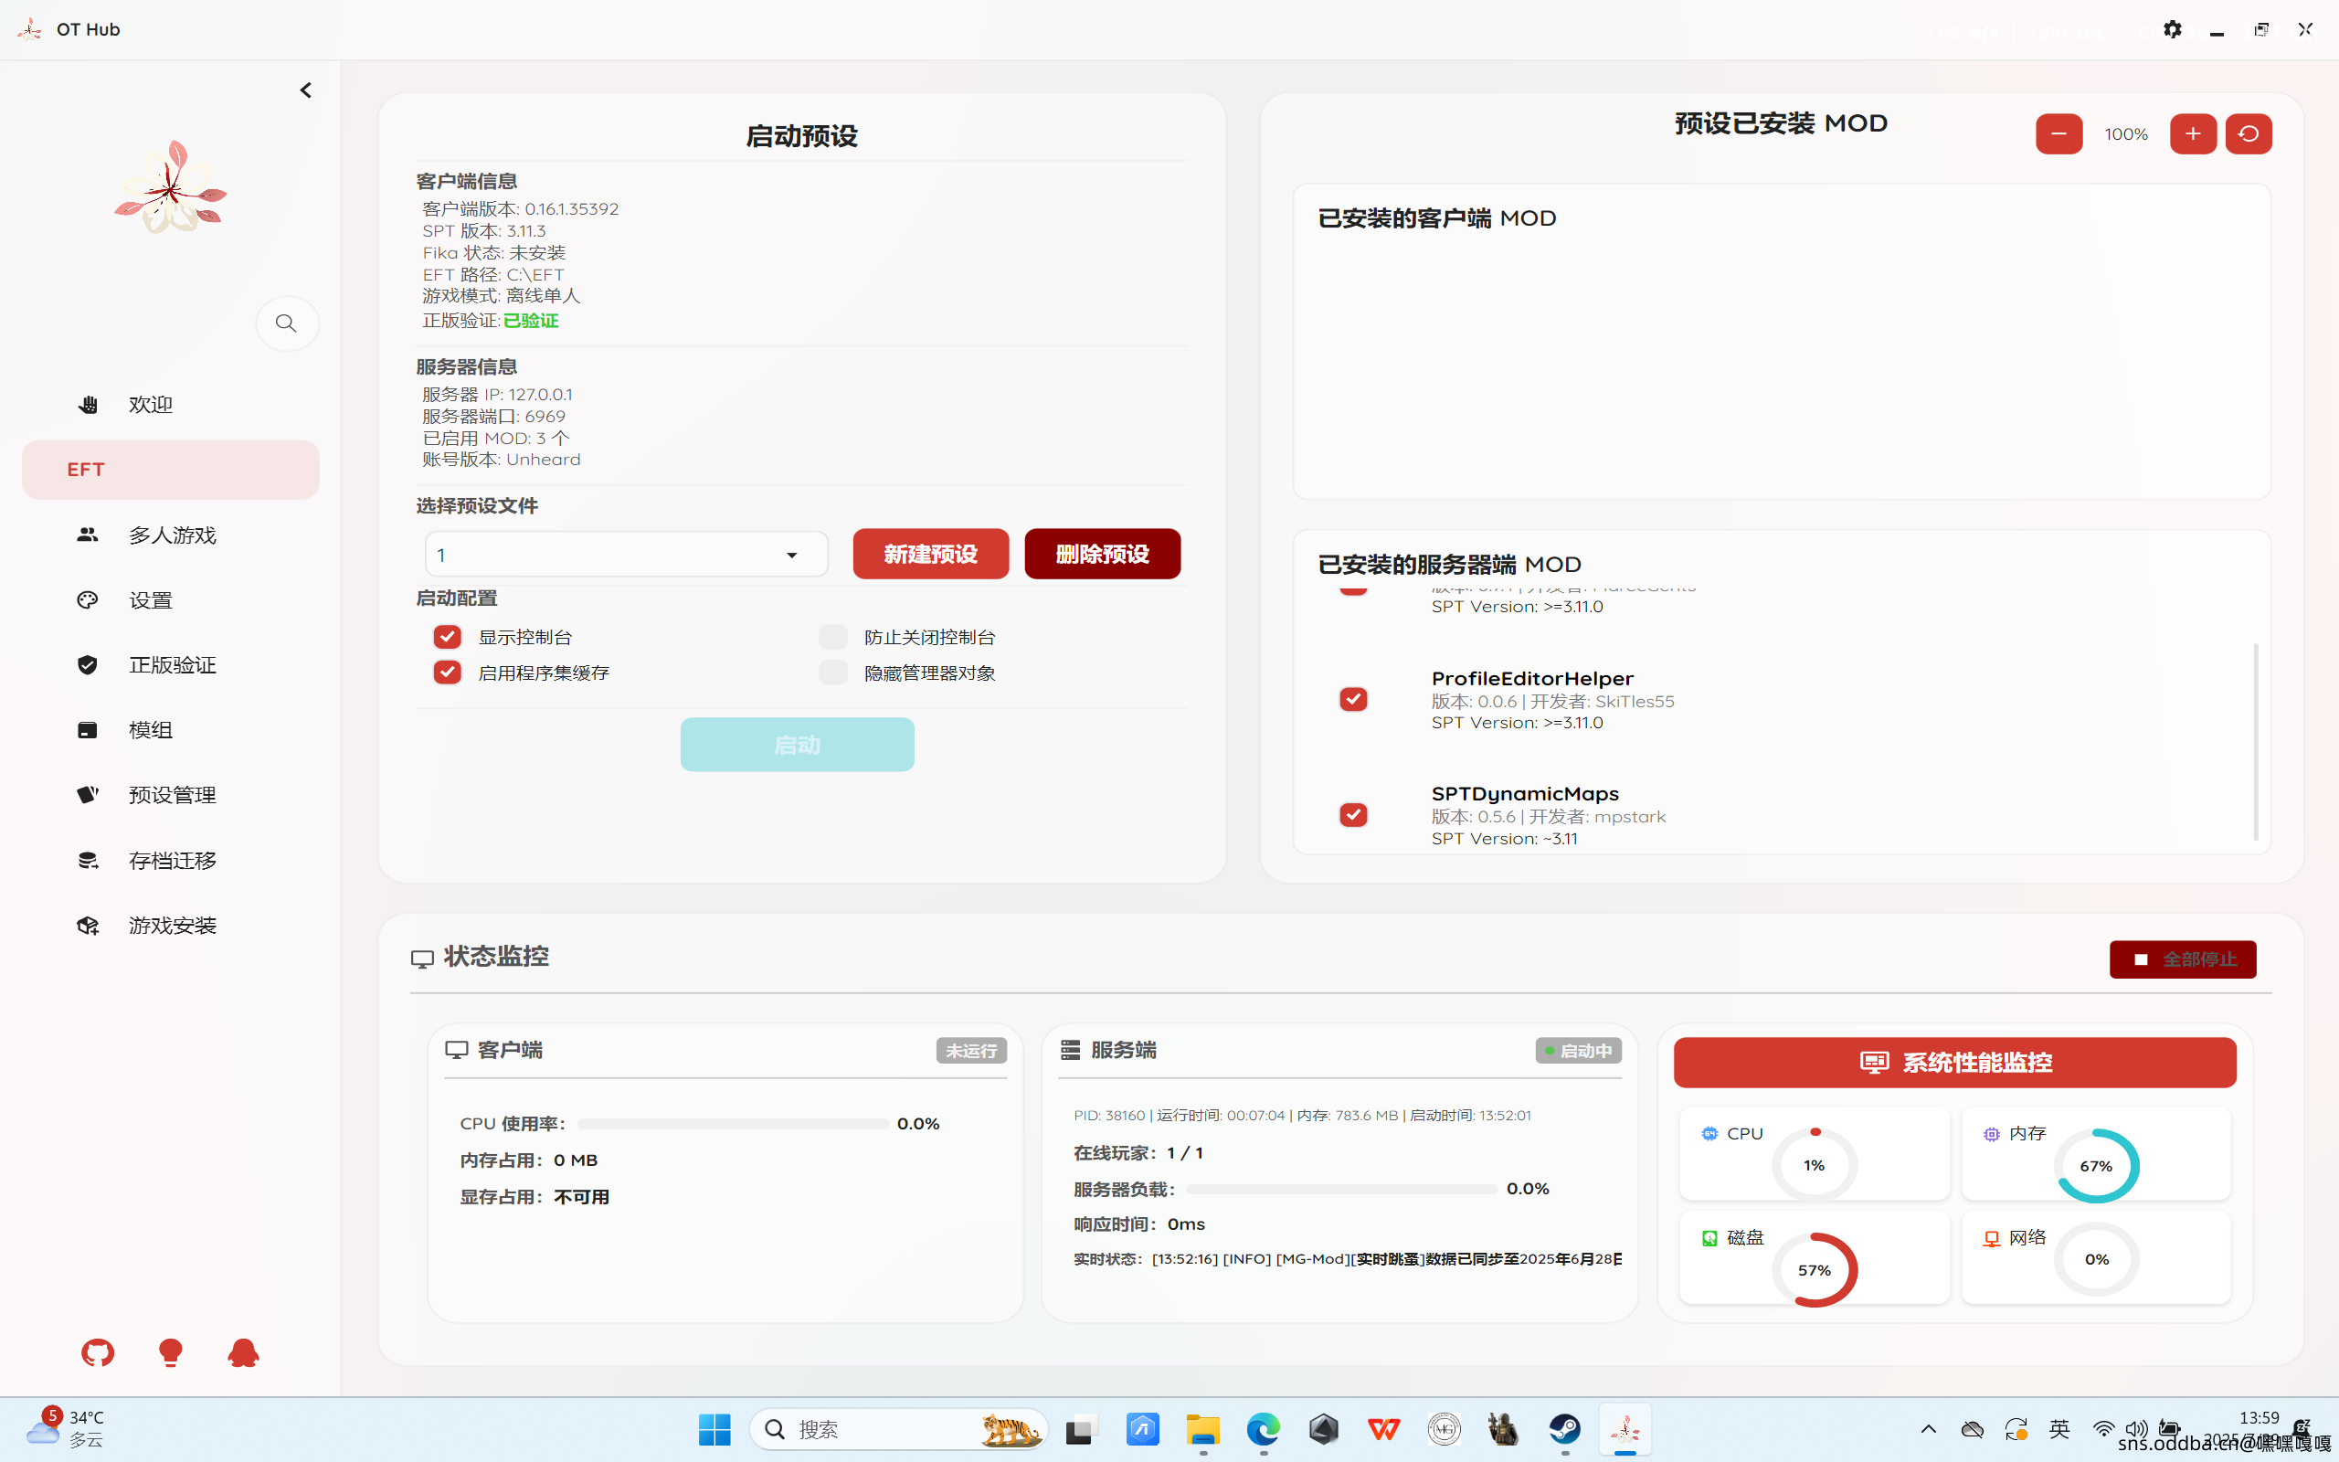This screenshot has width=2339, height=1462.
Task: Click the 客户端 未运行 status badge
Action: tap(971, 1050)
